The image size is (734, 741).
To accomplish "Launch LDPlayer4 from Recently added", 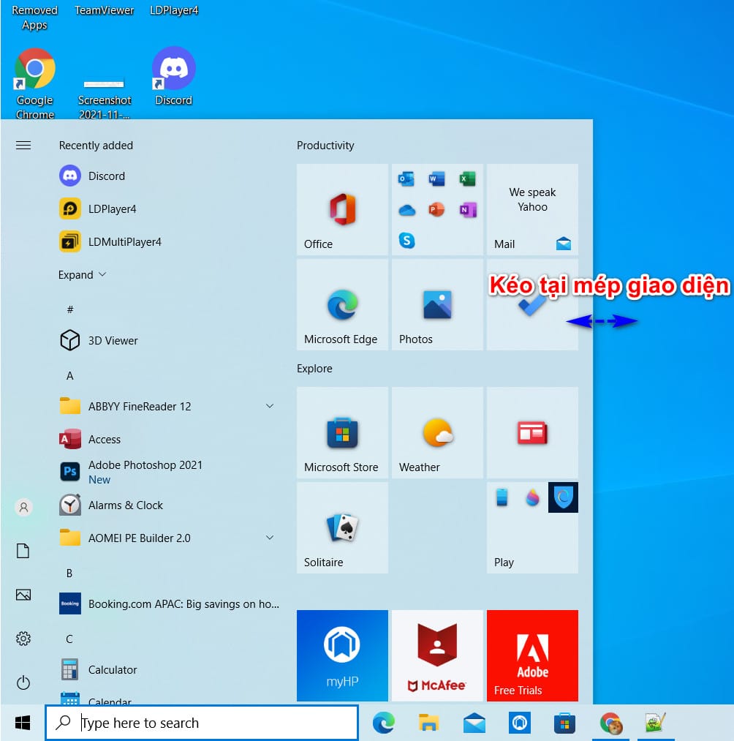I will (170, 209).
